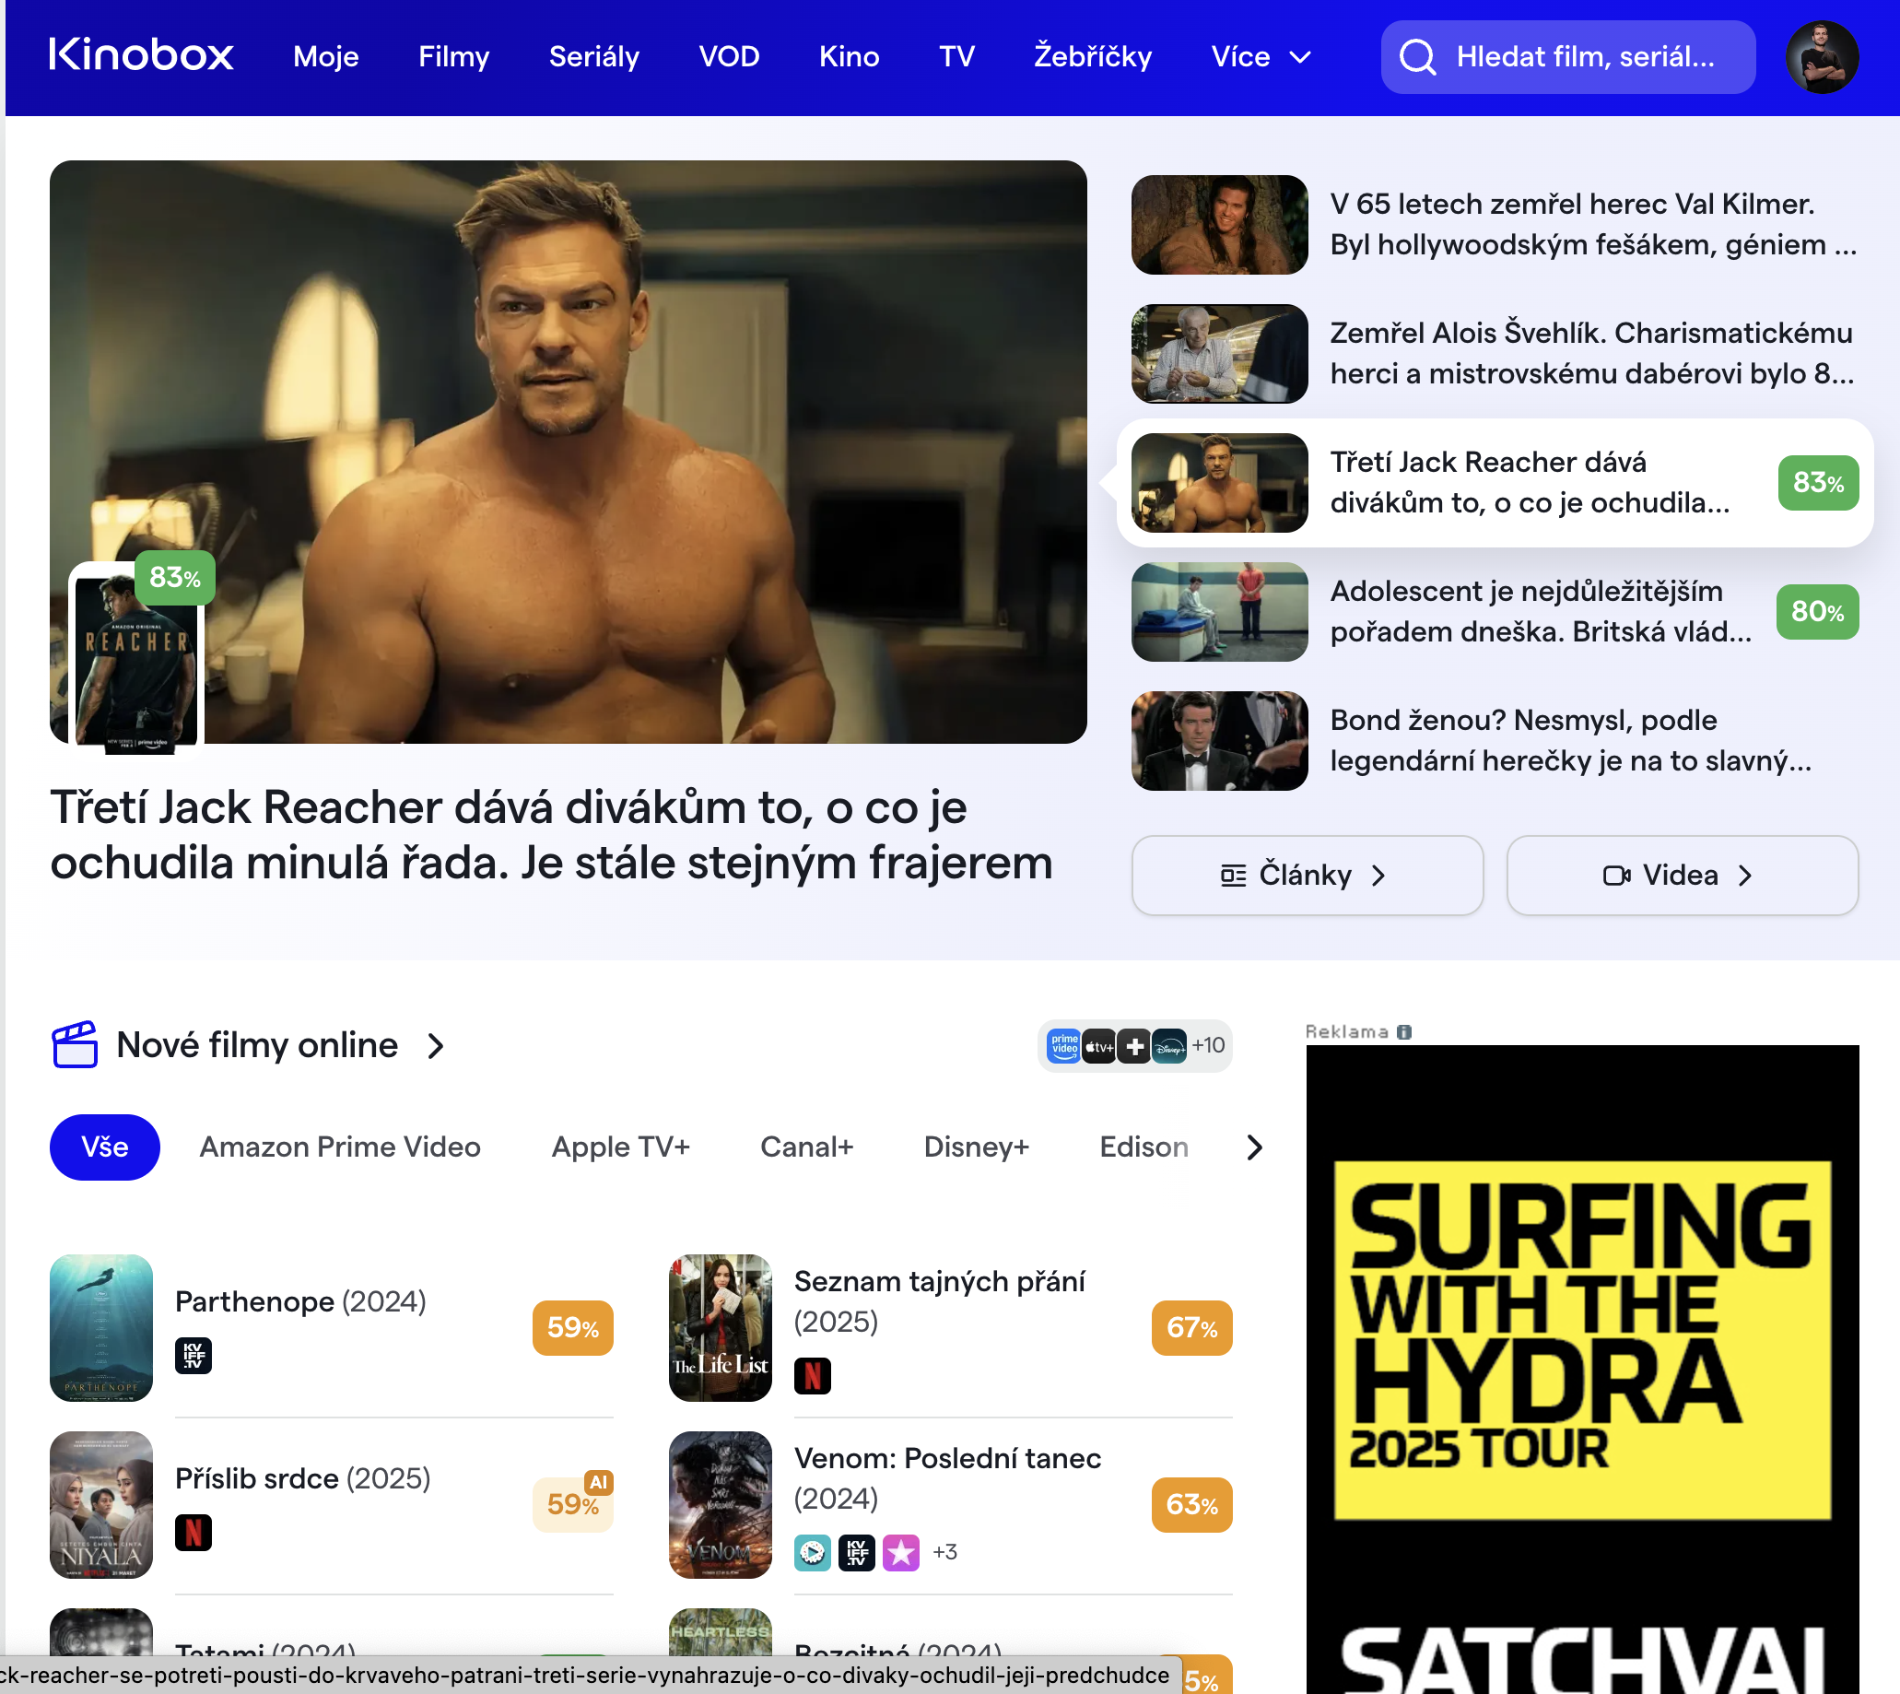Open the Seriály menu item
Viewport: 1900px width, 1694px height.
(593, 57)
